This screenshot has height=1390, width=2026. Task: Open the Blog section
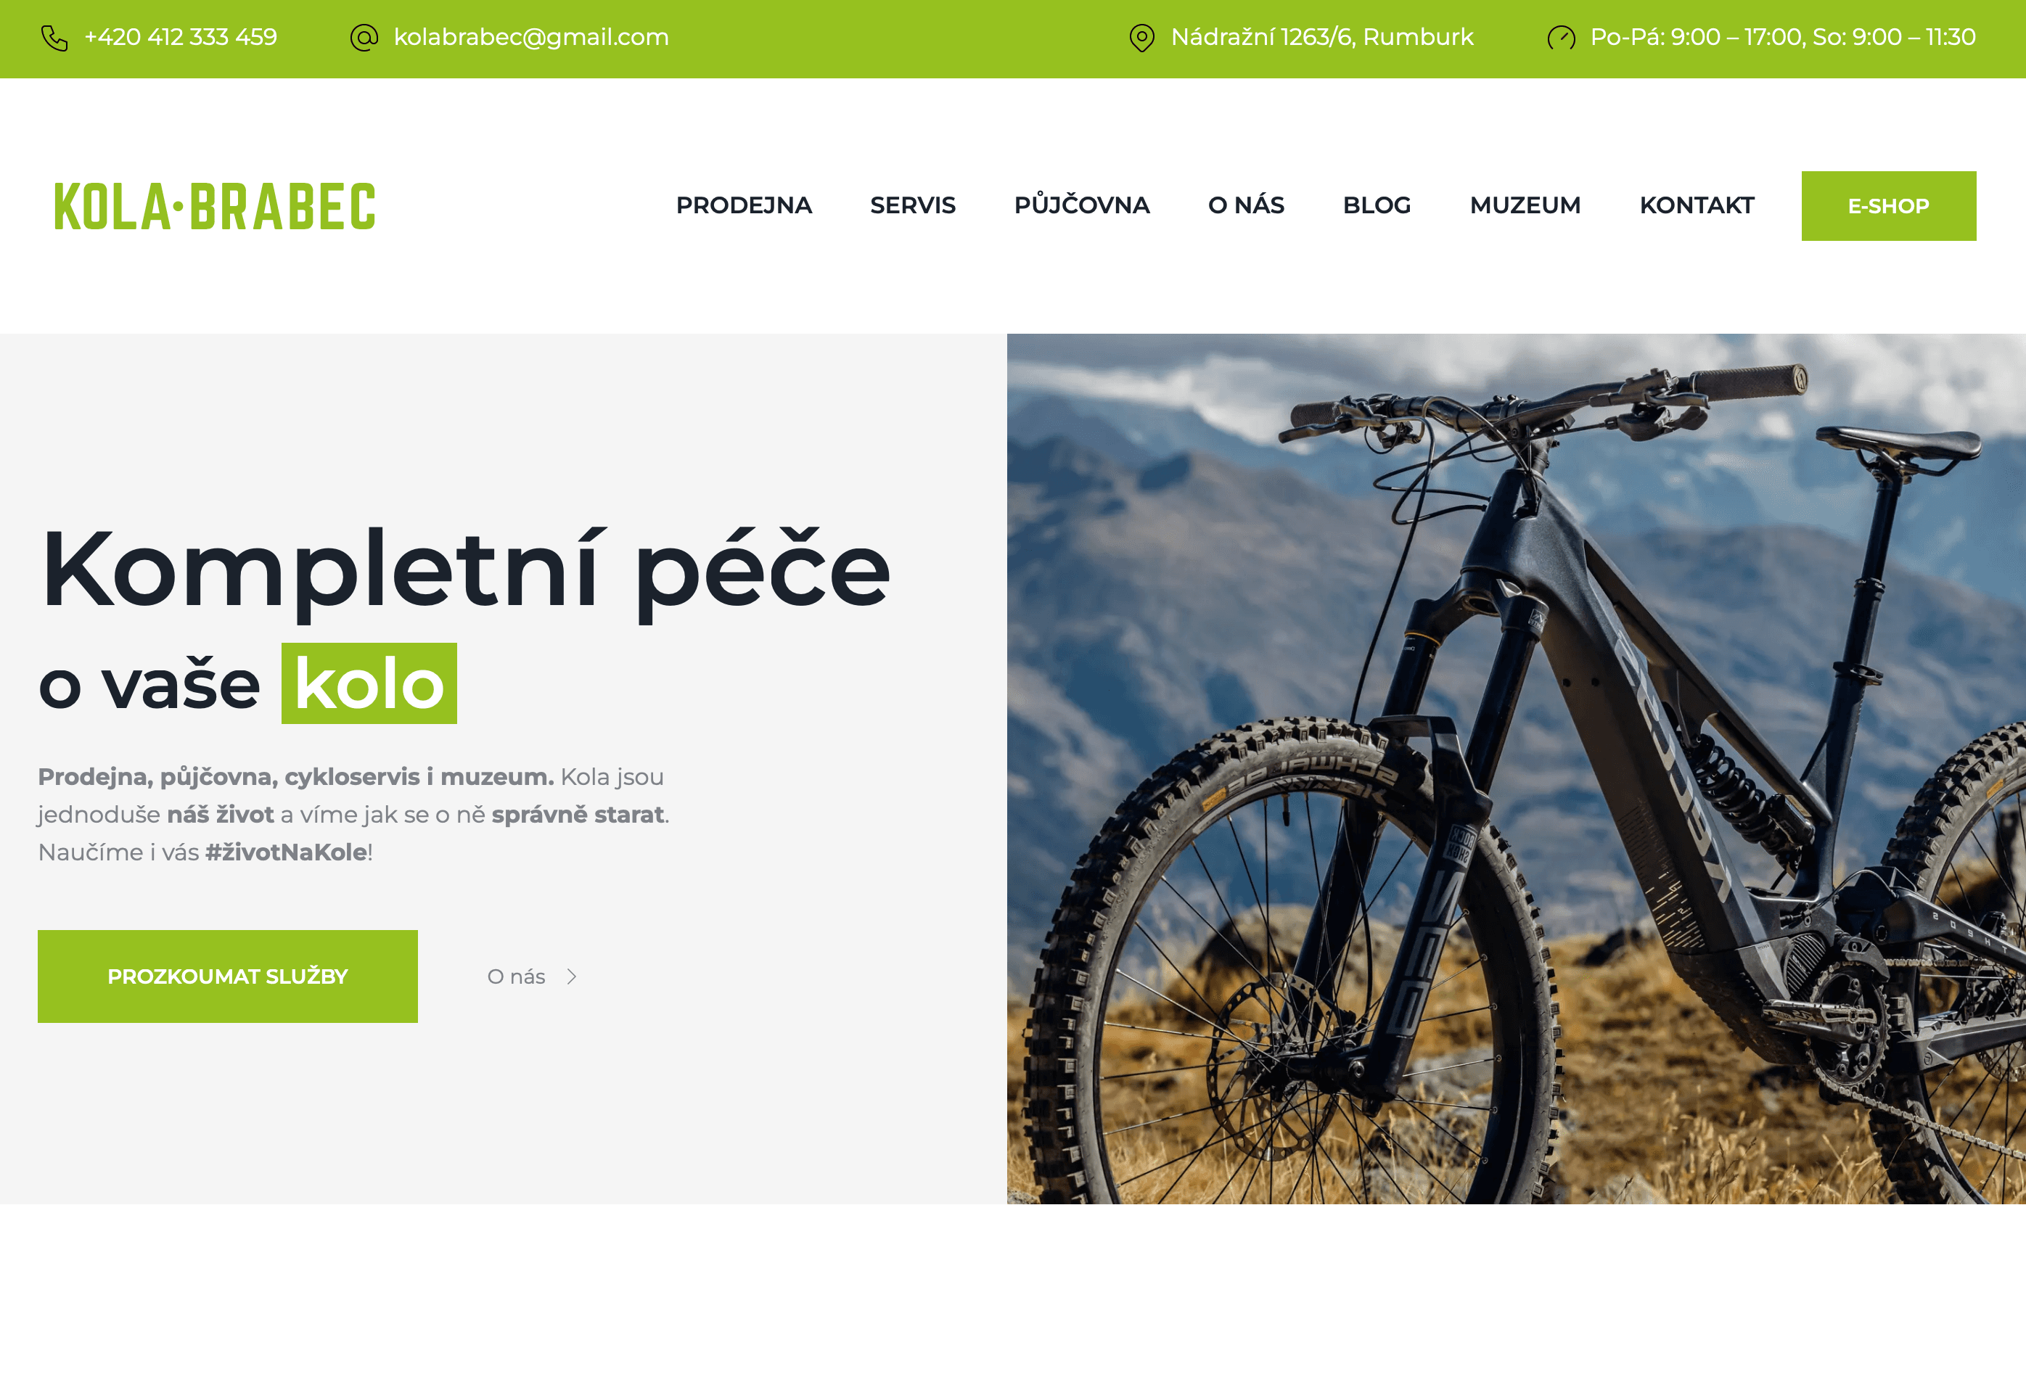click(x=1377, y=205)
